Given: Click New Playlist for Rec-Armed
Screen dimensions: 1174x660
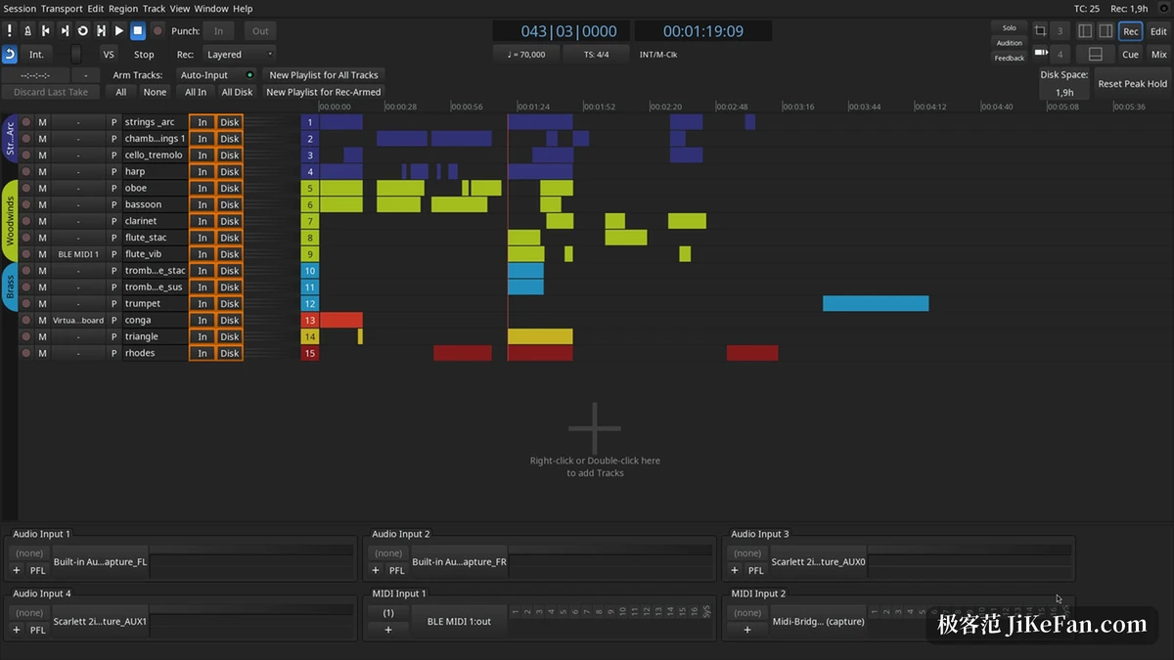Looking at the screenshot, I should click(324, 92).
